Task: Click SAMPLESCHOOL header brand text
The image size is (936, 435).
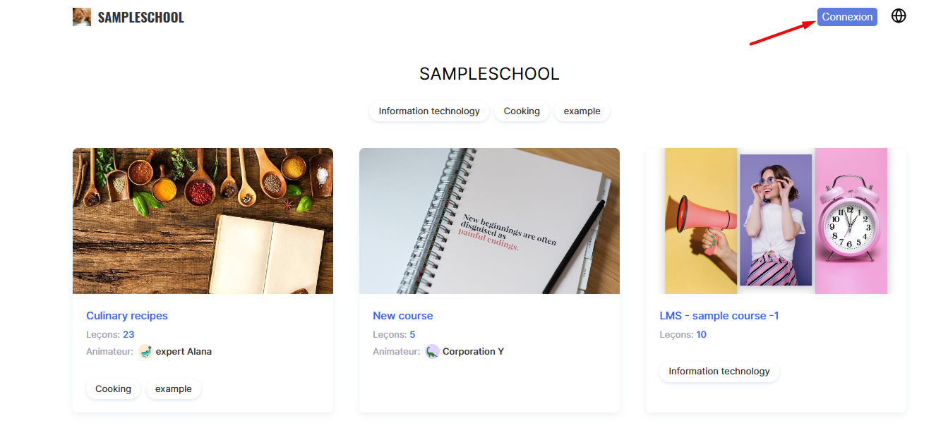Action: pyautogui.click(x=140, y=18)
